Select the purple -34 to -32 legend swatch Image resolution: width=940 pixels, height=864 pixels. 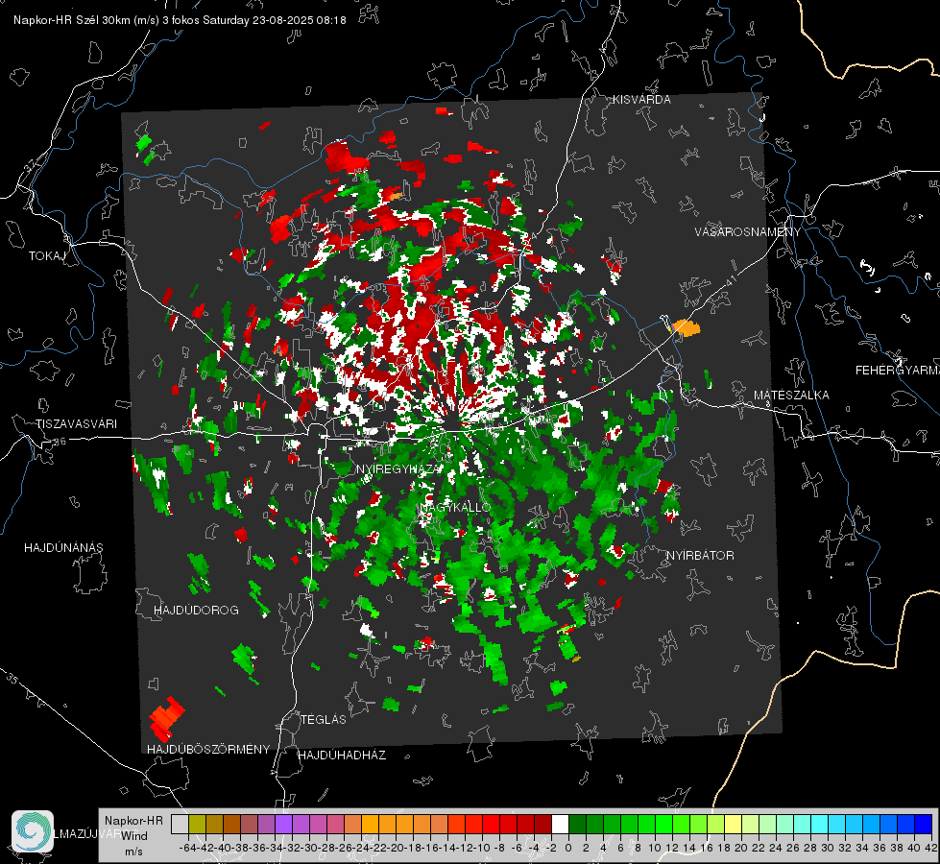[x=283, y=824]
